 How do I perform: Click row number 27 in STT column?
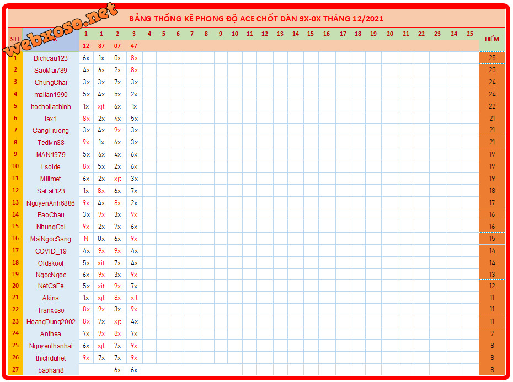coord(15,369)
